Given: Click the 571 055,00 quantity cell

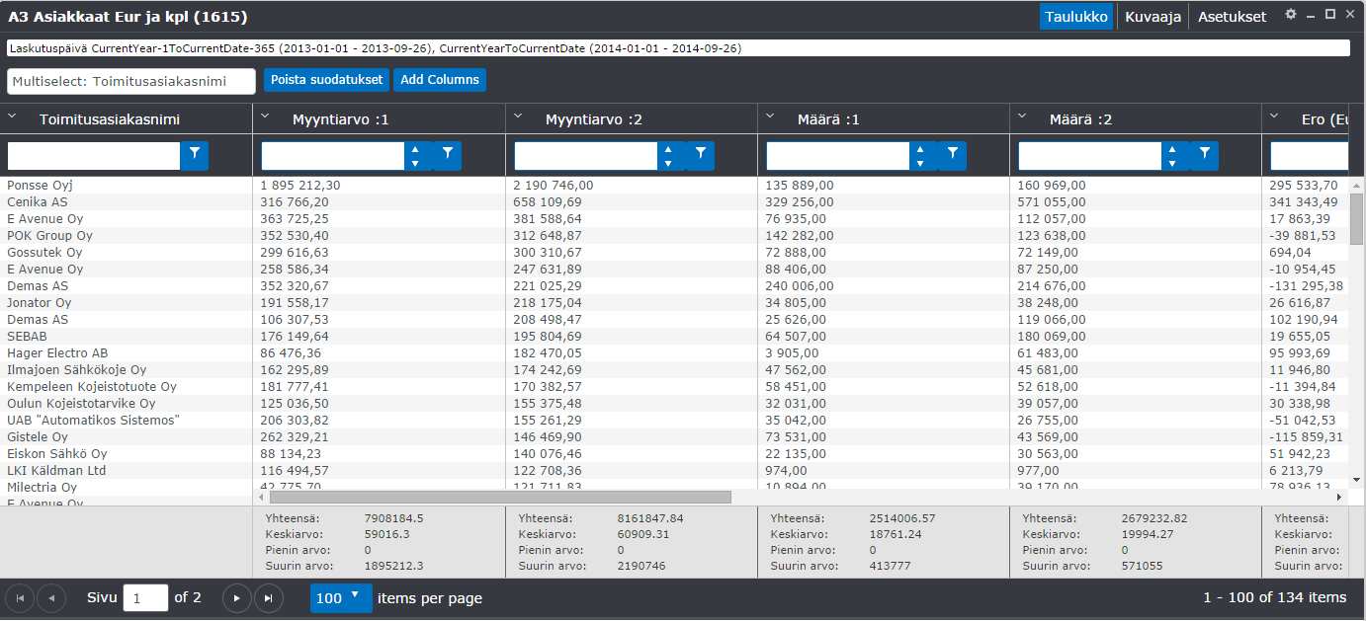Looking at the screenshot, I should click(1052, 201).
